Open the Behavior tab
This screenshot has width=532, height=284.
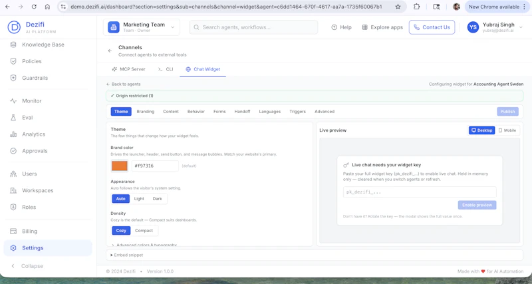click(x=196, y=111)
